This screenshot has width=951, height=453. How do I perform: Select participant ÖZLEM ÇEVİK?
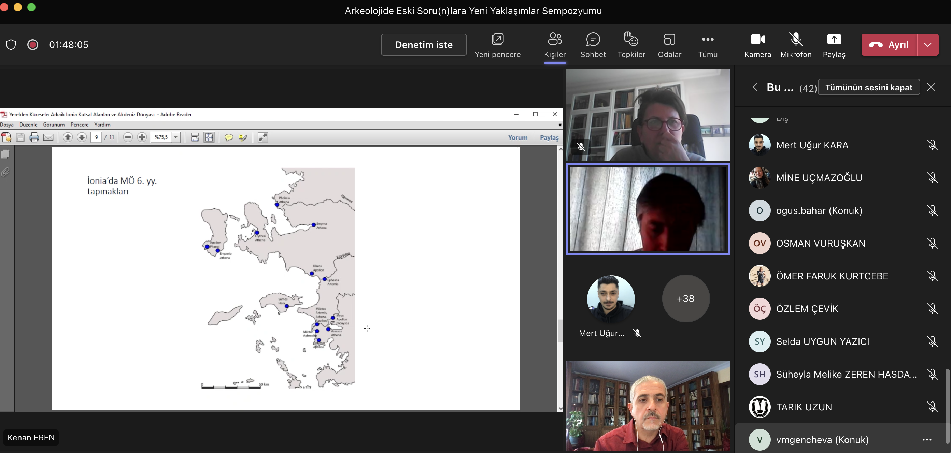840,309
